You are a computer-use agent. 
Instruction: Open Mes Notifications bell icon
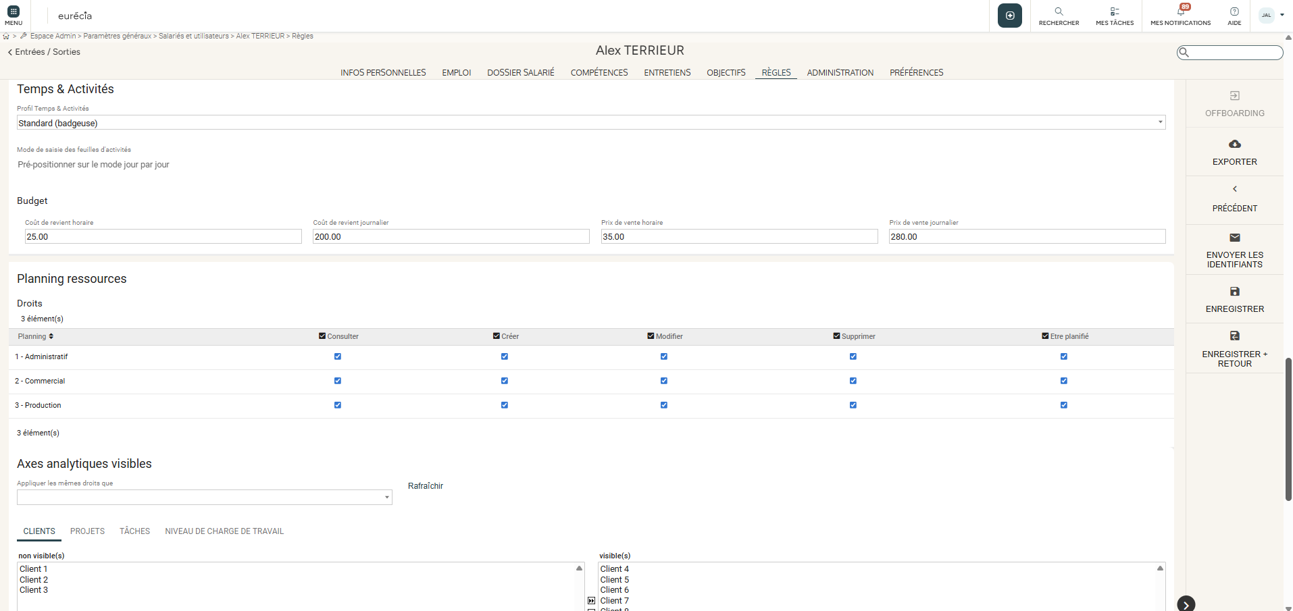[1181, 11]
